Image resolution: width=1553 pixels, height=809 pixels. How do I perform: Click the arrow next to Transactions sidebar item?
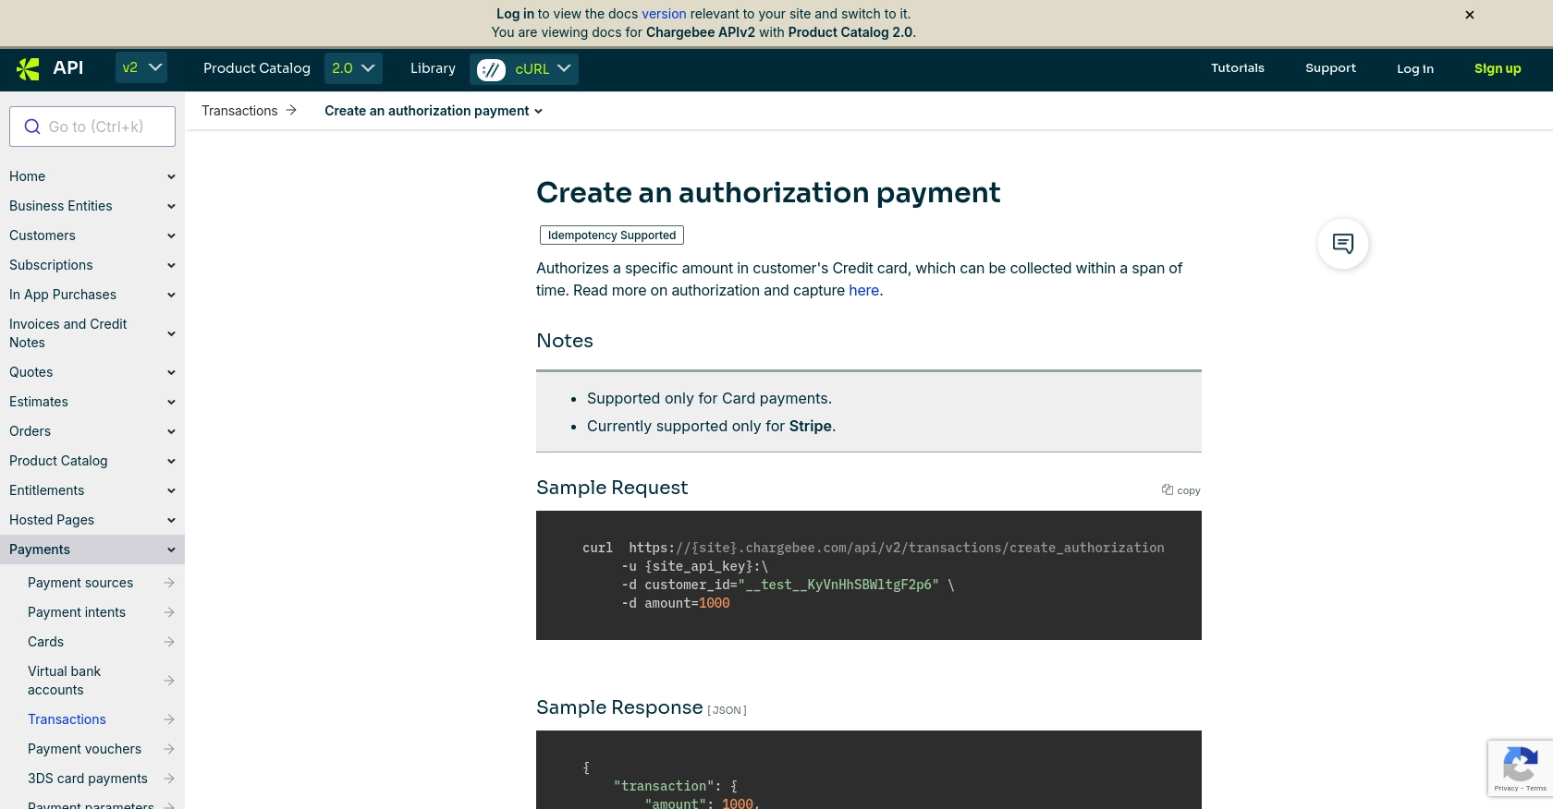click(x=169, y=719)
